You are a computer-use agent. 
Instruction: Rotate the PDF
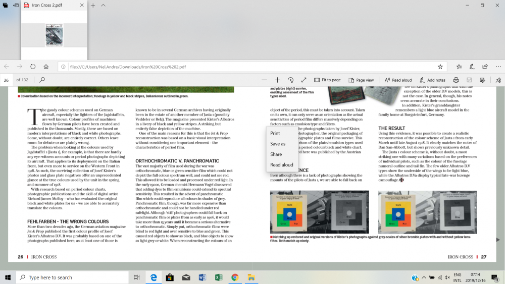point(290,80)
